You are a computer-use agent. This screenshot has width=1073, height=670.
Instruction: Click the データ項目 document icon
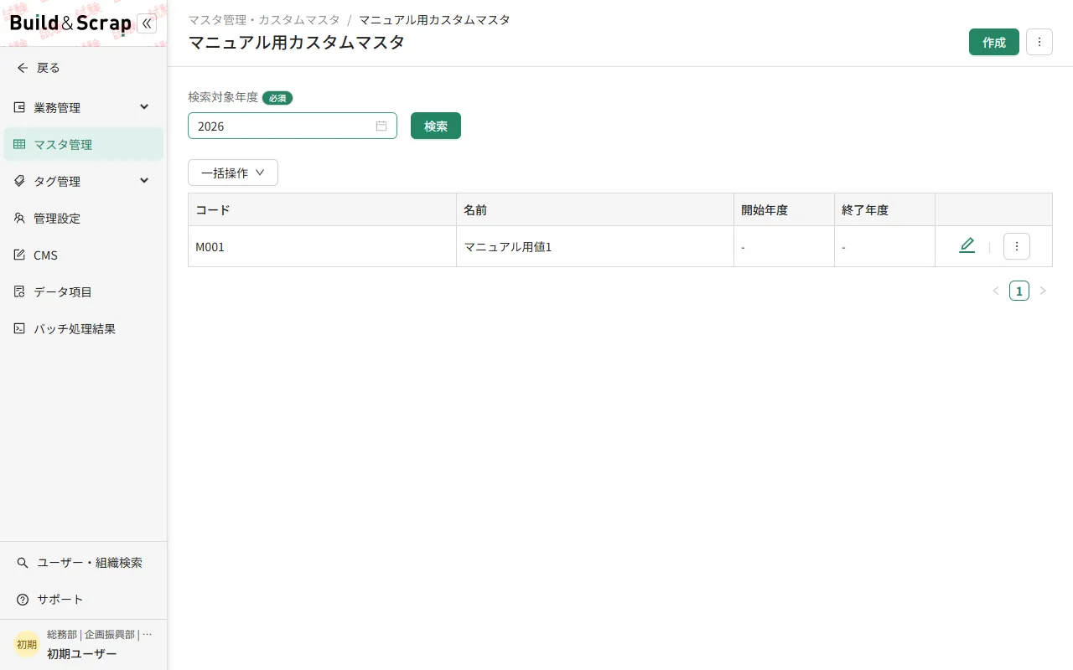[x=19, y=291]
